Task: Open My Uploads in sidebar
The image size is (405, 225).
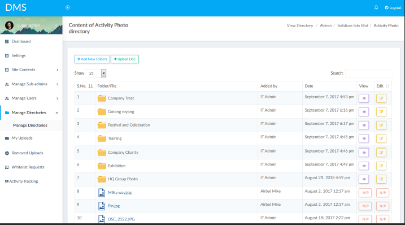Action: (22, 138)
